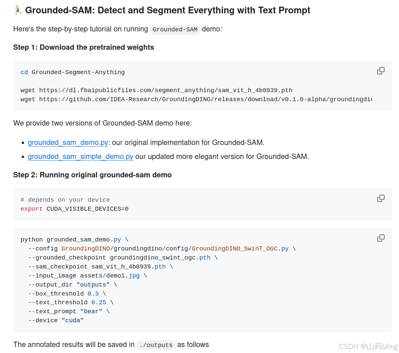Screen dimensions: 399x353
Task: Copy the python grounded_sam_demo.py command block
Action: (x=381, y=238)
